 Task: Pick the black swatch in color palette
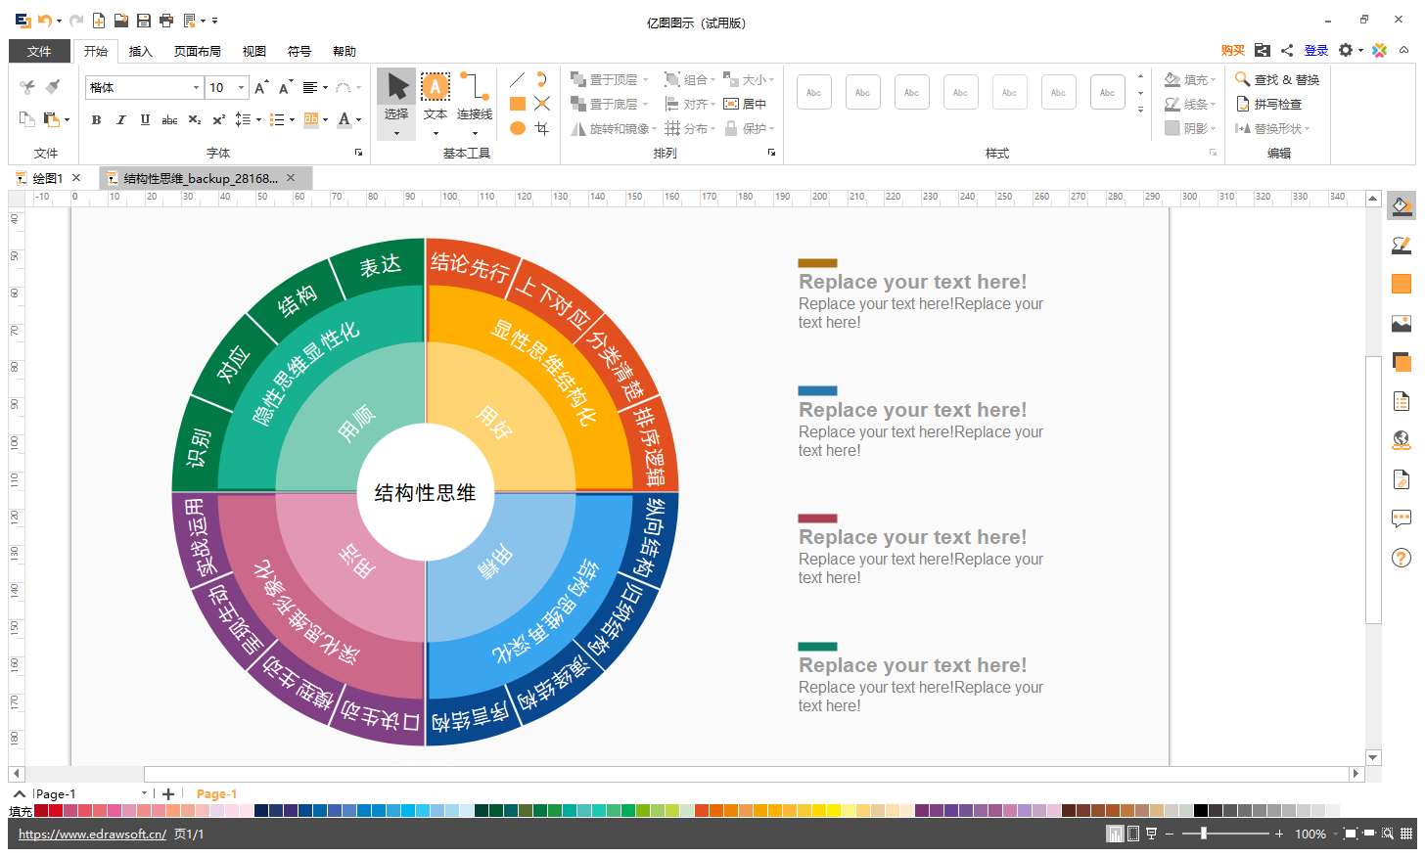pyautogui.click(x=1200, y=811)
